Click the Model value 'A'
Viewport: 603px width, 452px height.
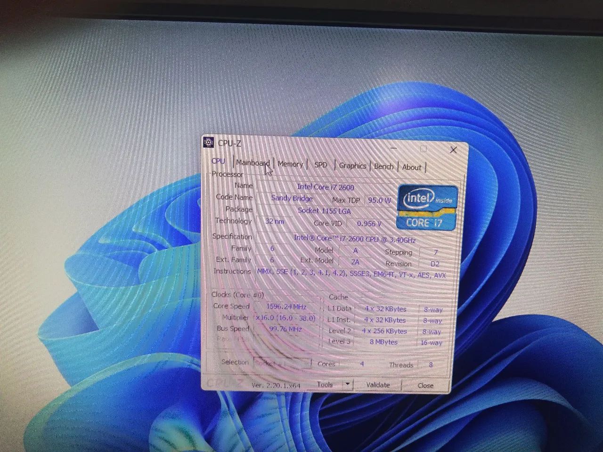pos(355,250)
